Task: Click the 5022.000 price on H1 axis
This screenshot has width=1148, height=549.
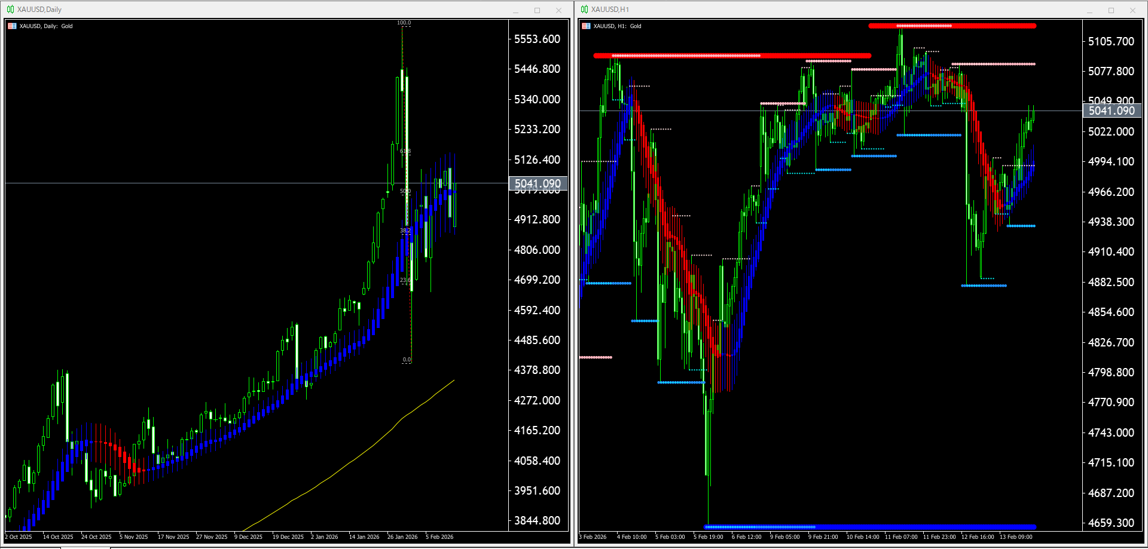Action: click(1111, 131)
